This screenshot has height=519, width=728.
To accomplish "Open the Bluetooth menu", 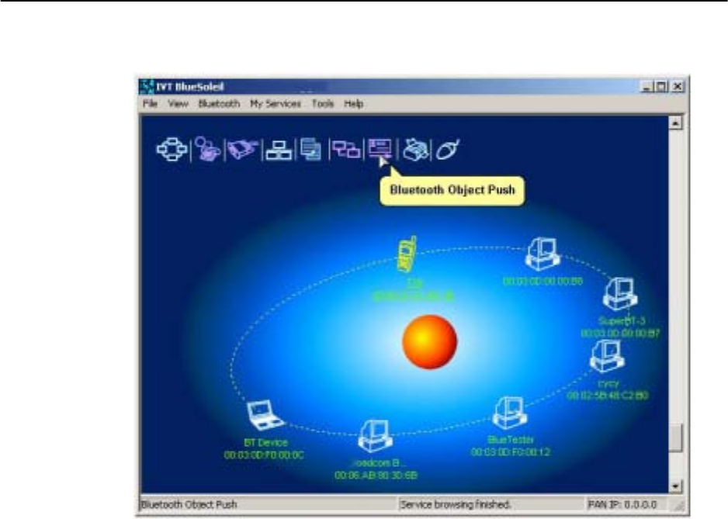I will tap(219, 103).
